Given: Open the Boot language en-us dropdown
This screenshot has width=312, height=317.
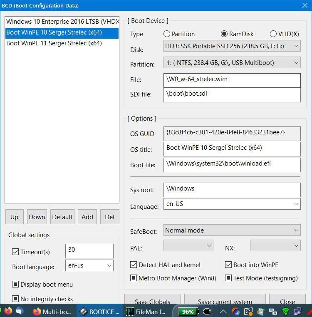Looking at the screenshot, I should pos(89,265).
